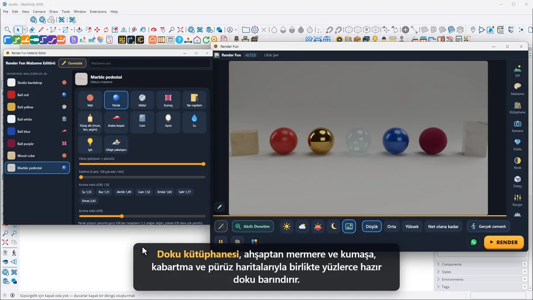Choose the Yüzey altı (mum, ten, yeşim) tile

(90, 122)
